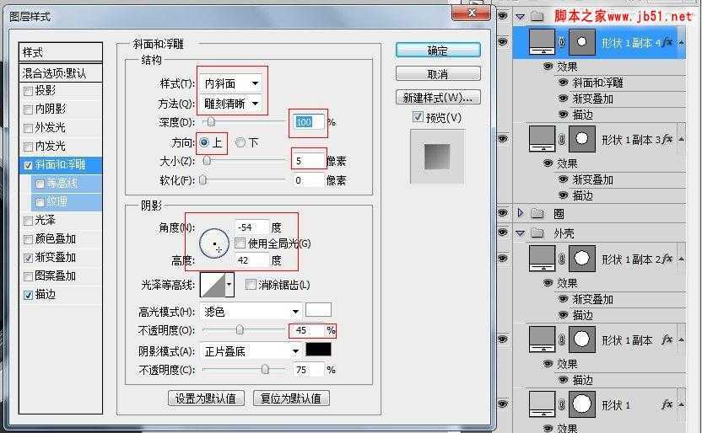Open shadow color swatch next to 正片叠底

tap(318, 350)
